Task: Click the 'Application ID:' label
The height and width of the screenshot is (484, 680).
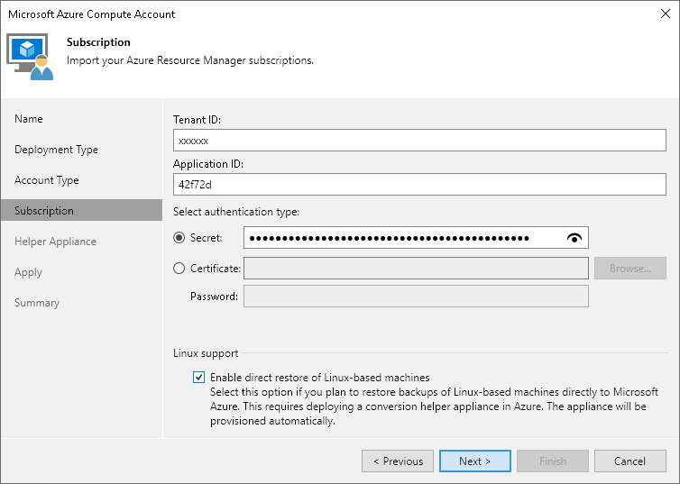Action: [208, 164]
